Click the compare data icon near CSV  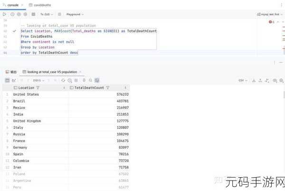pos(267,80)
